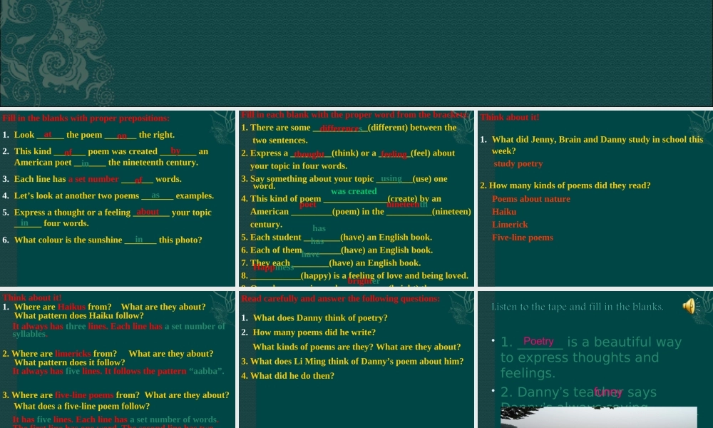Open the blank title slide at the top

[356, 53]
